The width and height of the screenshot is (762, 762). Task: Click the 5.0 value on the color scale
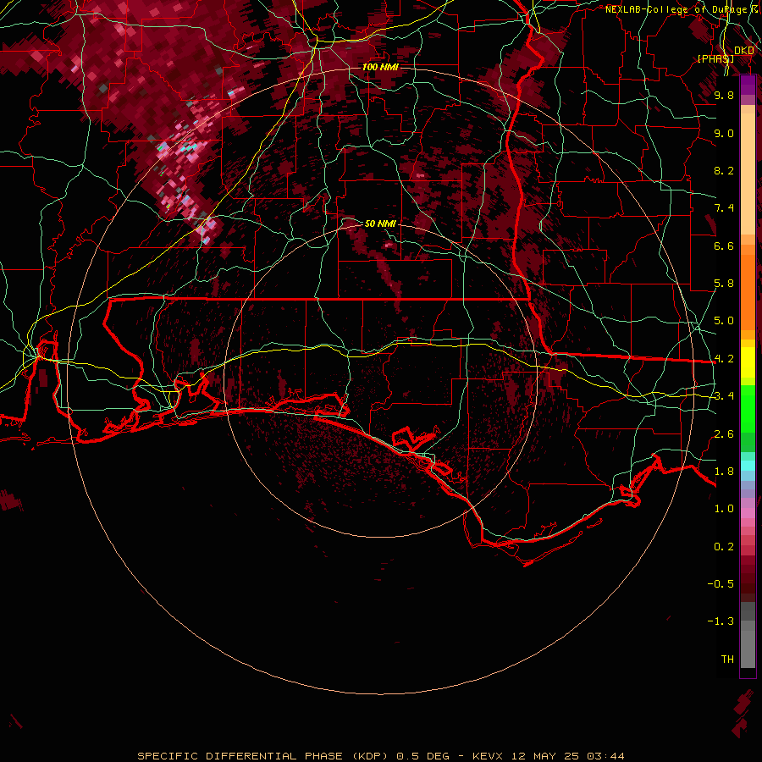pyautogui.click(x=724, y=321)
